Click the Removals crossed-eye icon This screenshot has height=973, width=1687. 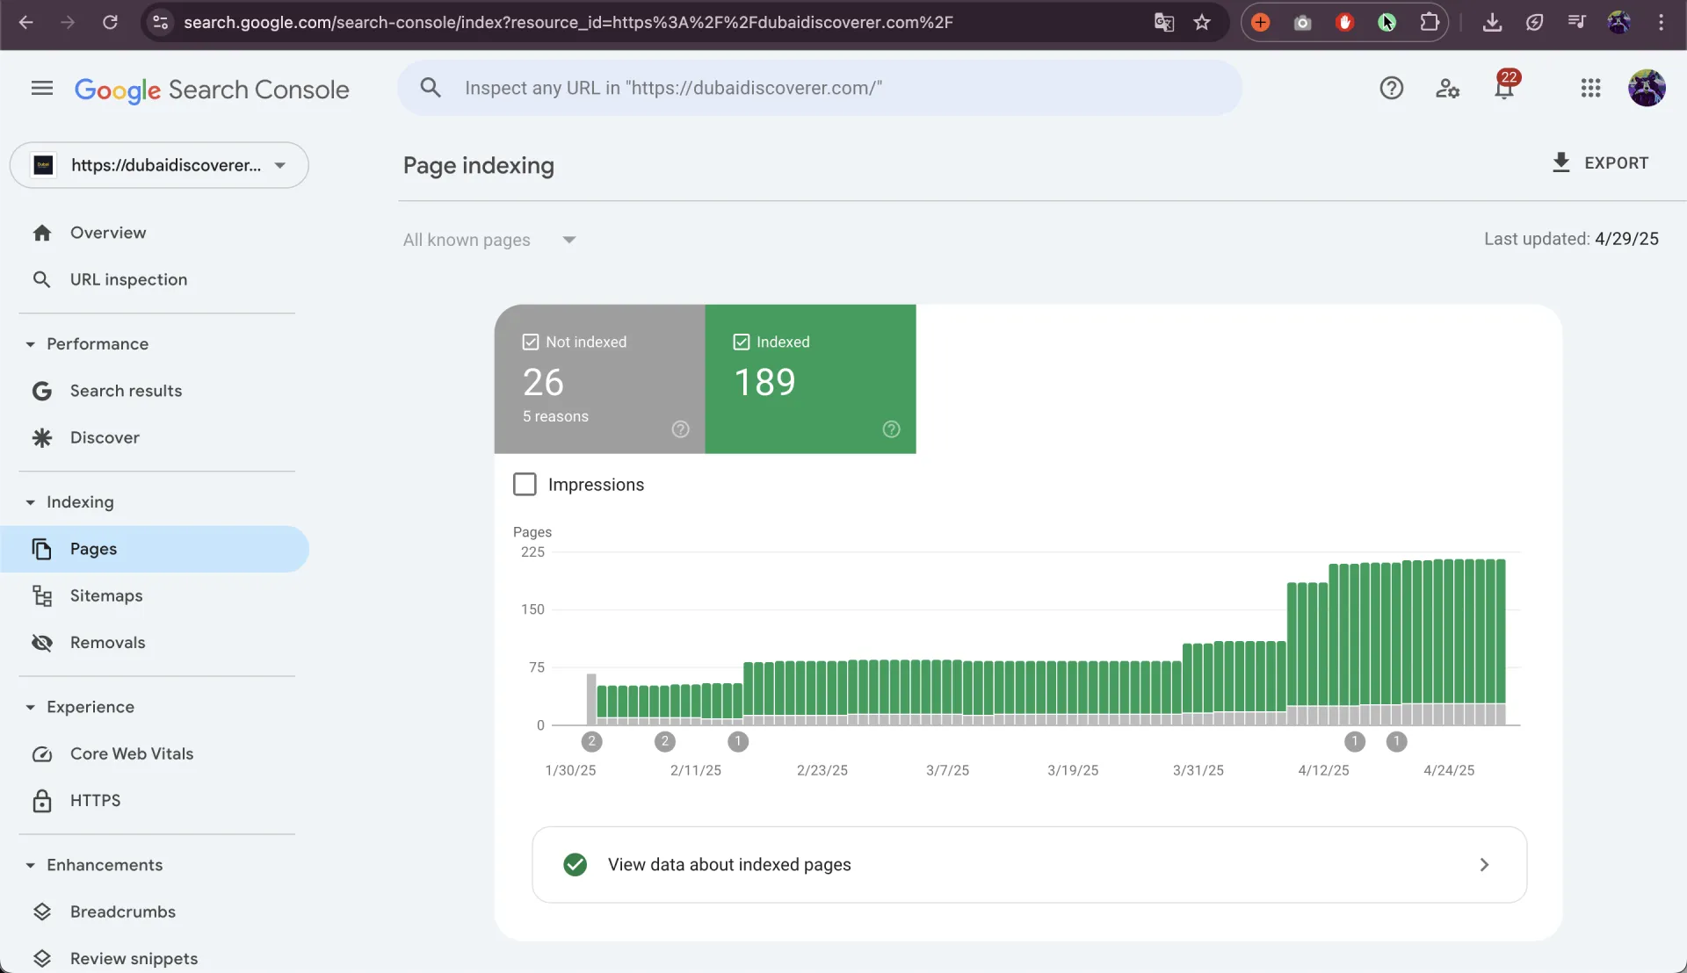(41, 643)
